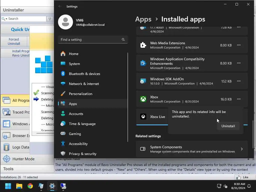Click the Xbox Live uninstall progress bar
256x192 pixels.
192,125
